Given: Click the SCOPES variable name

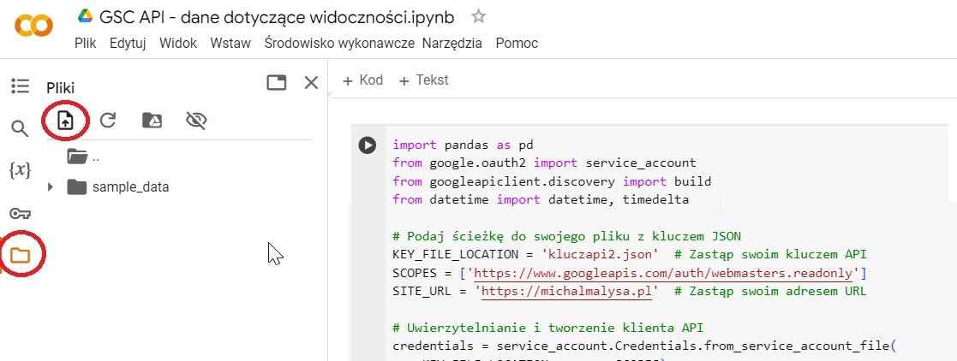Looking at the screenshot, I should tap(415, 273).
